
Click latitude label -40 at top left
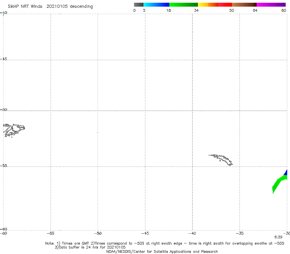coord(4,13)
